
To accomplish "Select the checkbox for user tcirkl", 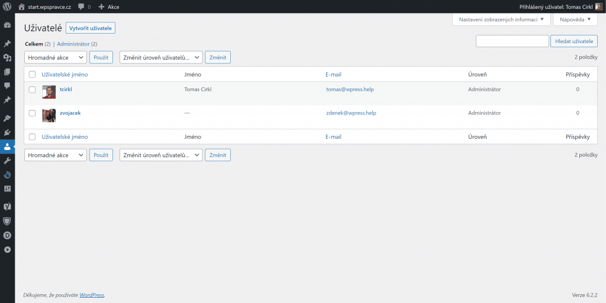I will coord(33,89).
